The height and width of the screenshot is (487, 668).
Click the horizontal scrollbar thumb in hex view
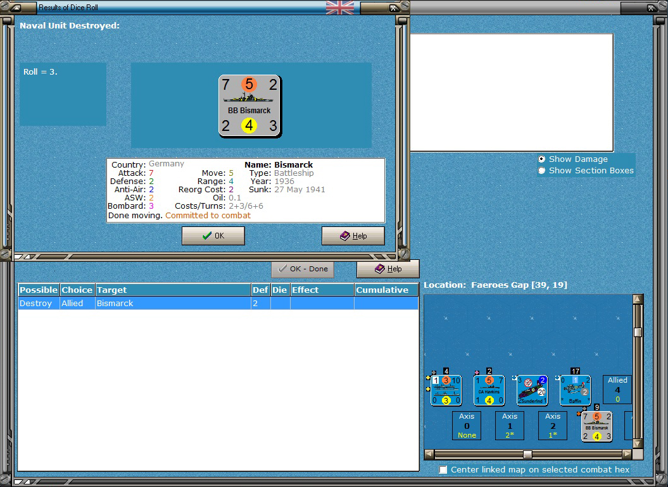click(527, 454)
